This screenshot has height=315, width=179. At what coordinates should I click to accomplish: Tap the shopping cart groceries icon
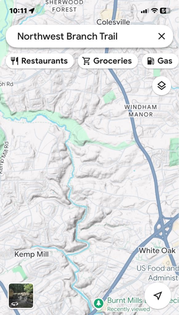(87, 61)
